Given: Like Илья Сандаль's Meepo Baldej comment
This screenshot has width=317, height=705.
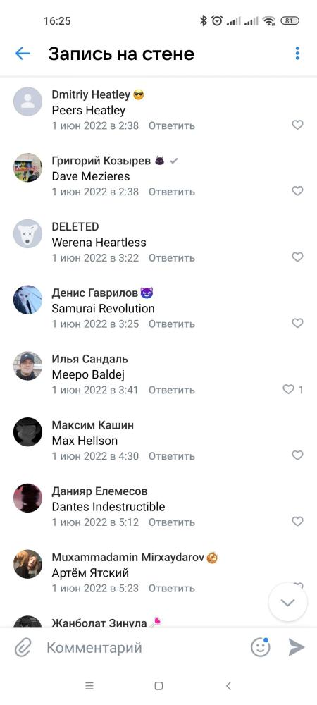Looking at the screenshot, I should pos(288,389).
